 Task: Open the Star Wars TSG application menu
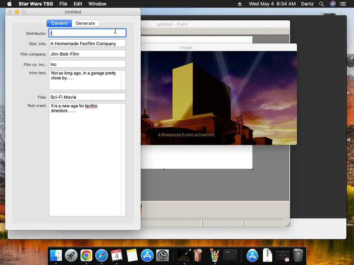pos(36,4)
